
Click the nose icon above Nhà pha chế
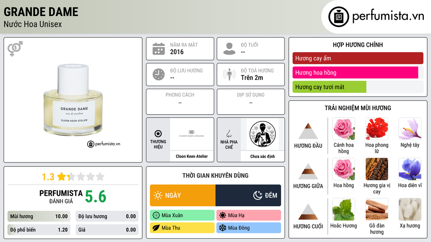point(229,134)
